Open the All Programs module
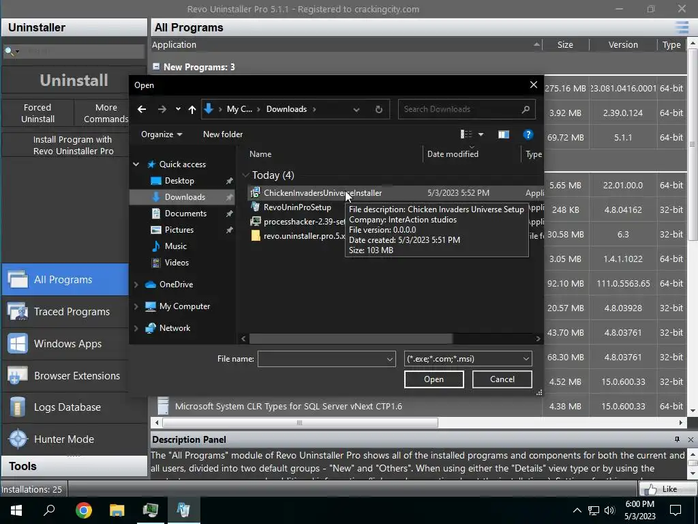The image size is (698, 524). tap(65, 279)
